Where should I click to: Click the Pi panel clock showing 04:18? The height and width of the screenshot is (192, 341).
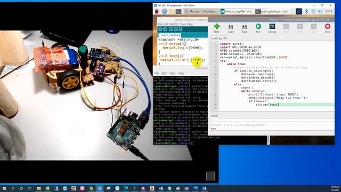click(329, 11)
